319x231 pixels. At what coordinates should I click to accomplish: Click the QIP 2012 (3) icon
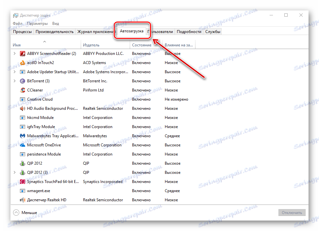pos(22,173)
